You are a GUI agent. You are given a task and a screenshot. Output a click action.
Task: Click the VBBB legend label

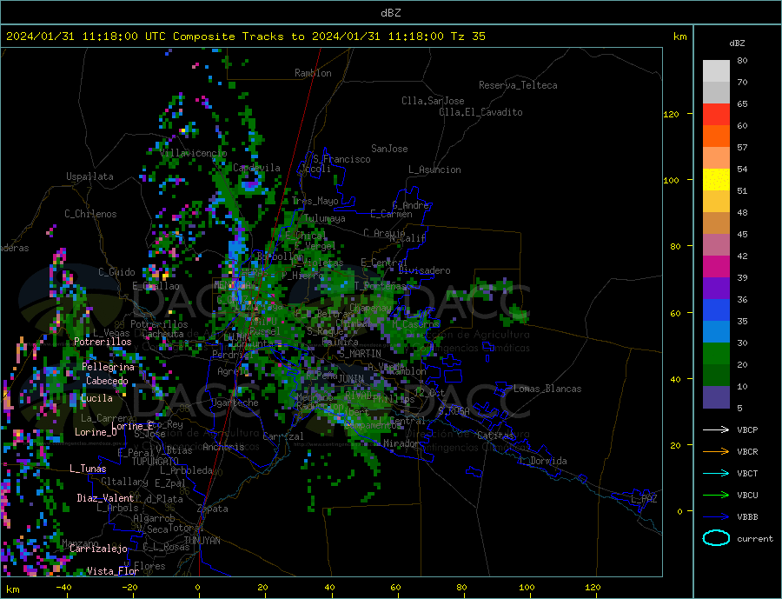click(x=747, y=517)
